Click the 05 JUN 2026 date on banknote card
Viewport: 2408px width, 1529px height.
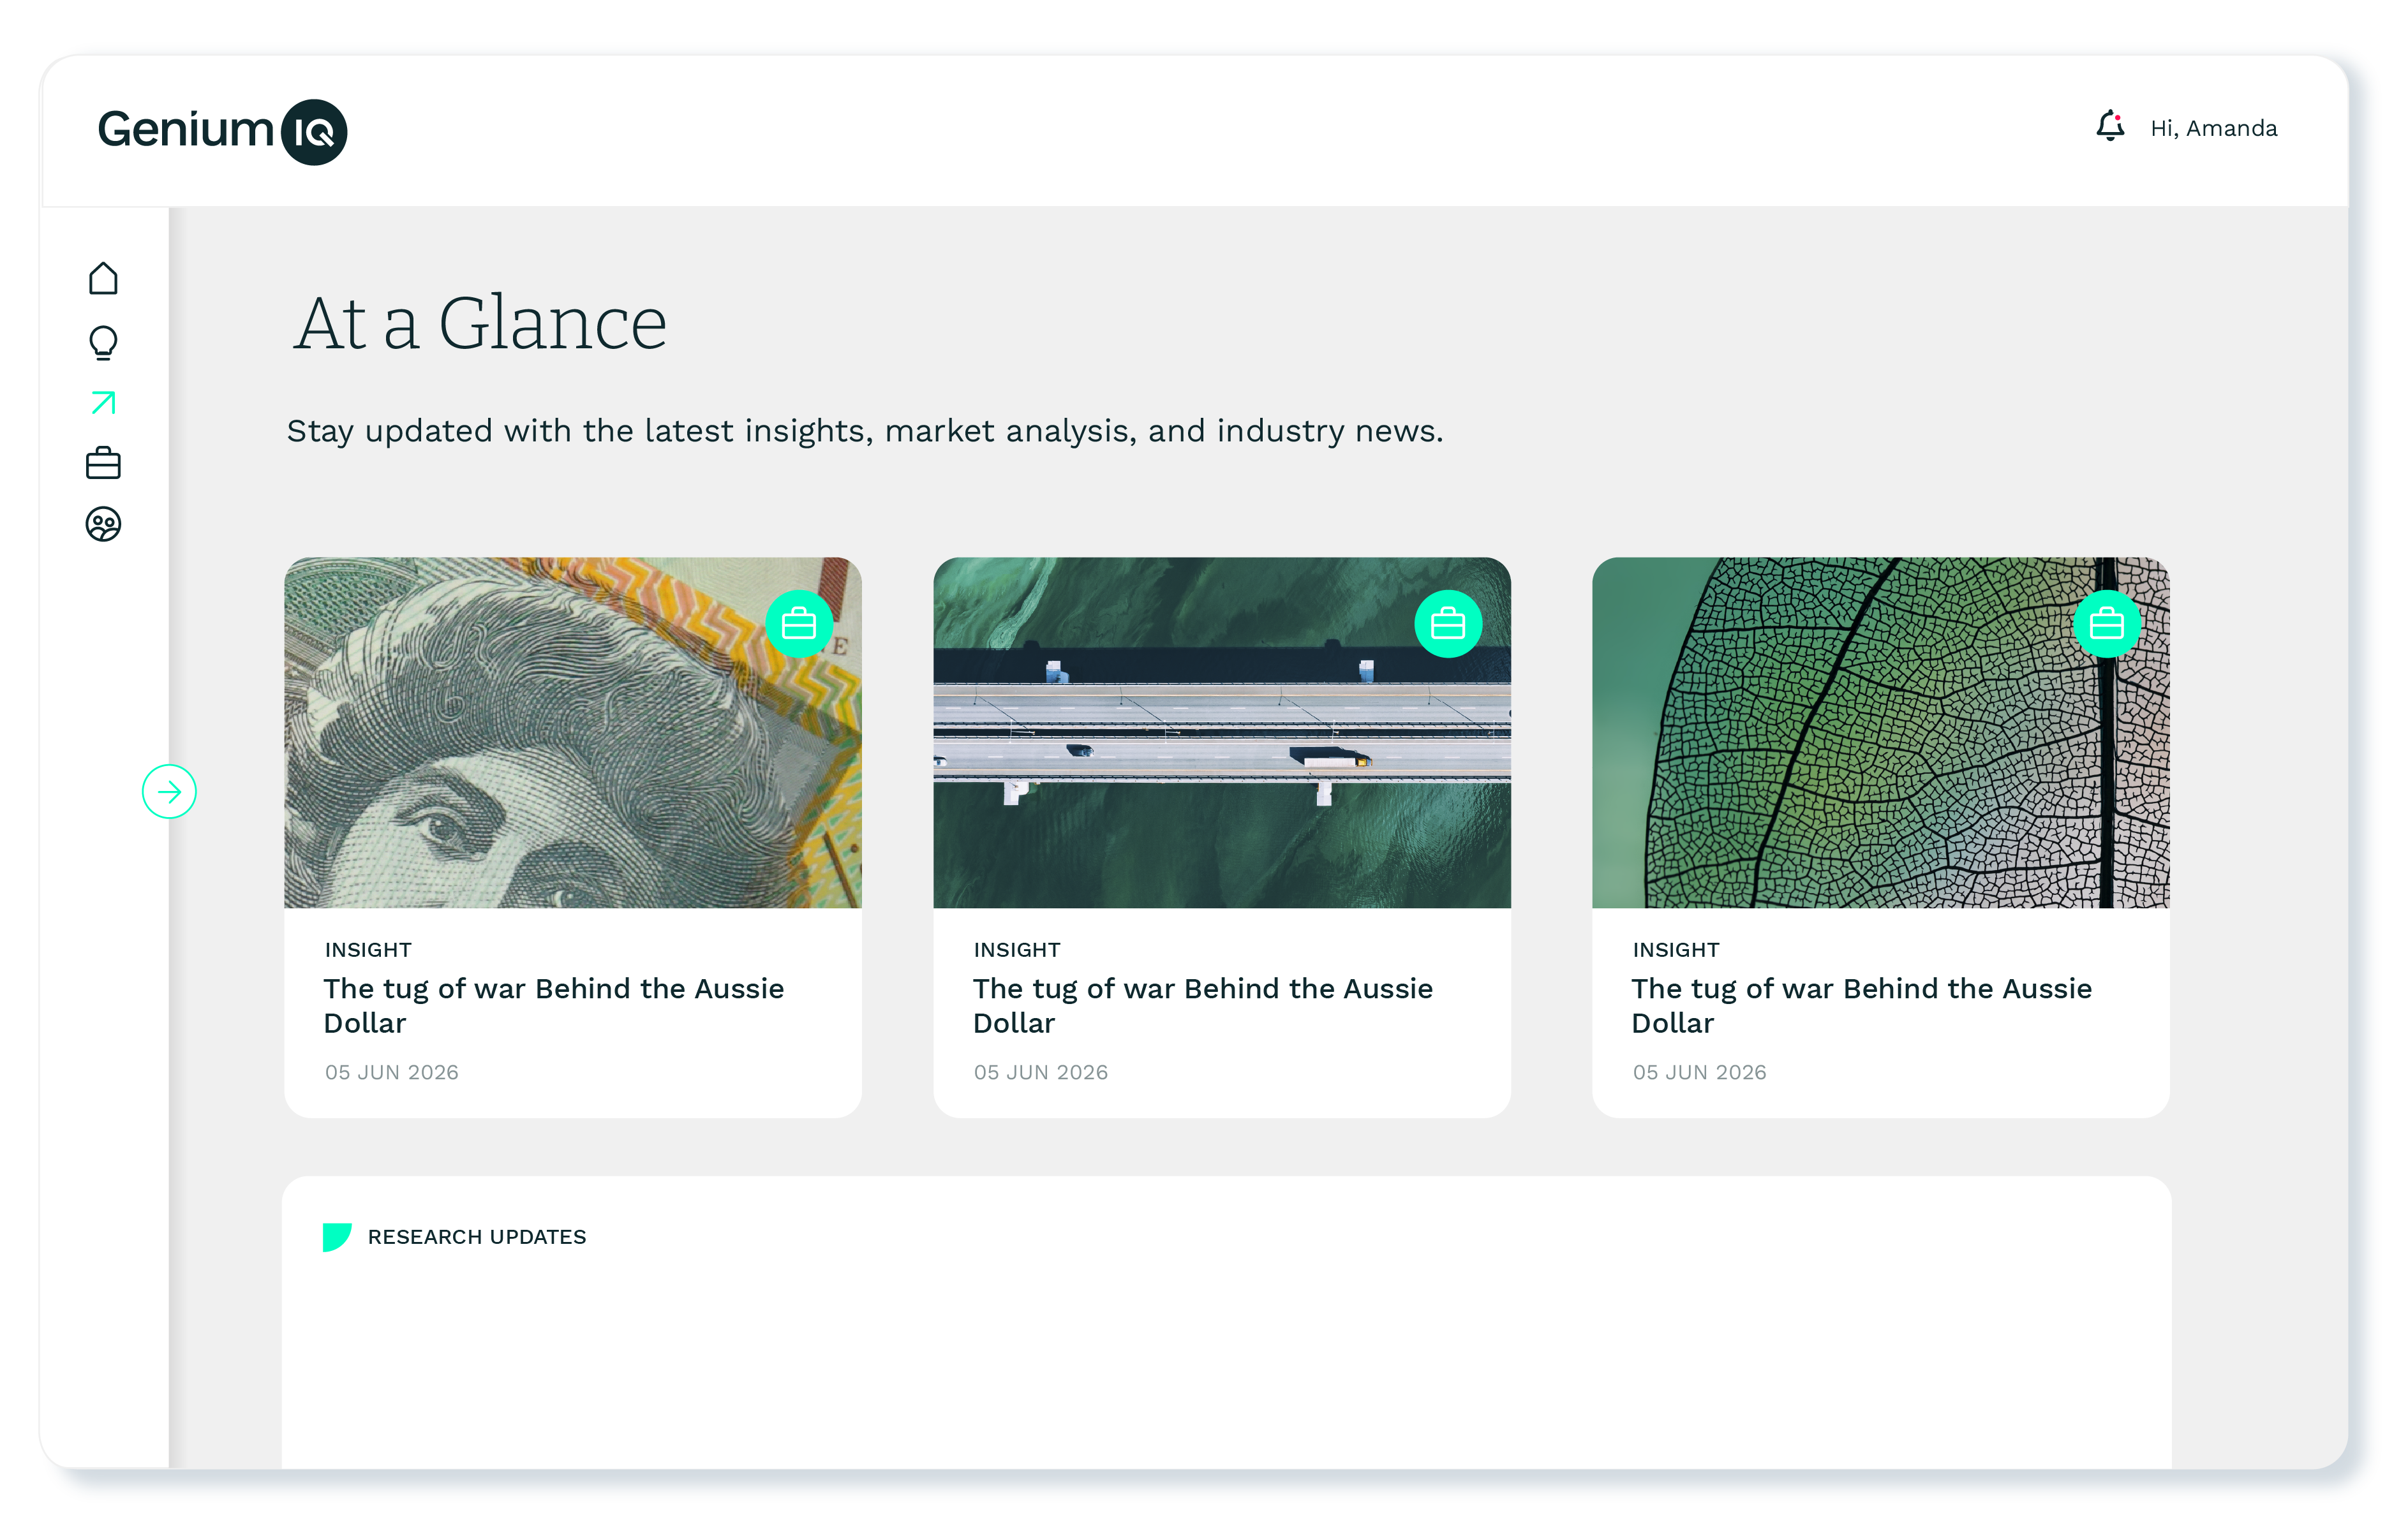[392, 1072]
